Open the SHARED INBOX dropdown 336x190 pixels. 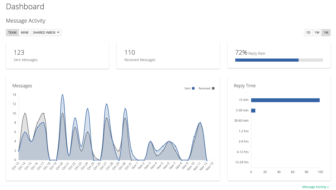(46, 33)
